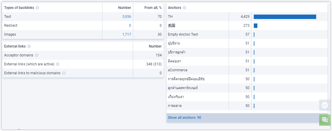Image resolution: width=332 pixels, height=131 pixels.
Task: Click the From all, % column header
Action: tap(153, 8)
